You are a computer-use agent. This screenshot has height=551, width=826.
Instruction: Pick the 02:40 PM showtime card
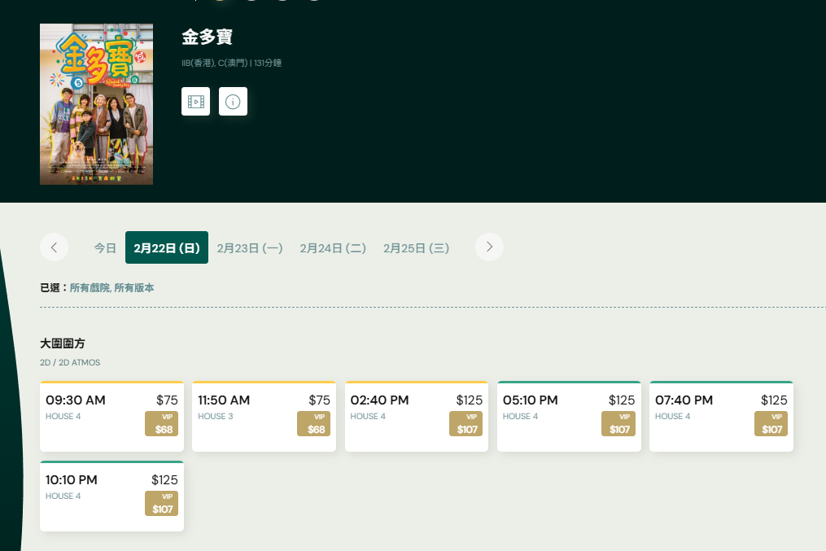point(395,415)
